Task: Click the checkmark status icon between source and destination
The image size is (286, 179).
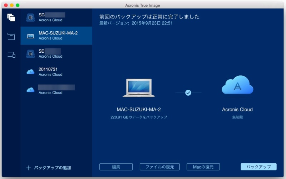Action: tap(188, 93)
